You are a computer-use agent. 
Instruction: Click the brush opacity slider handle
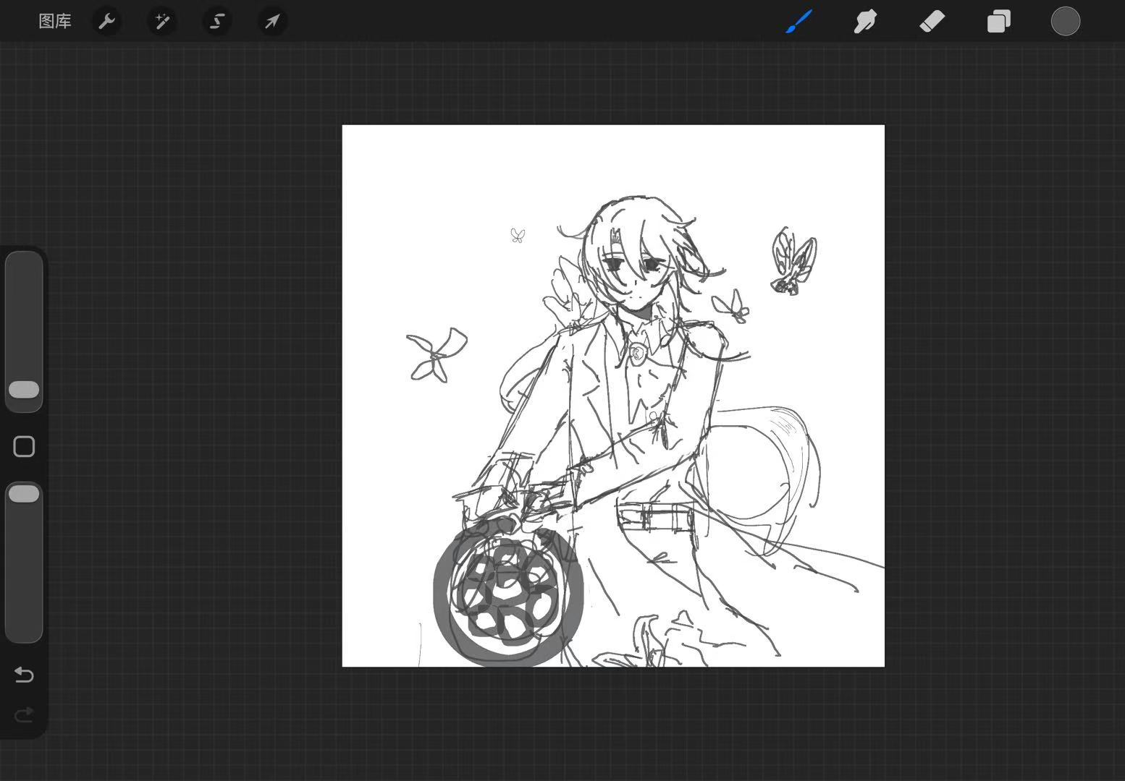click(24, 494)
